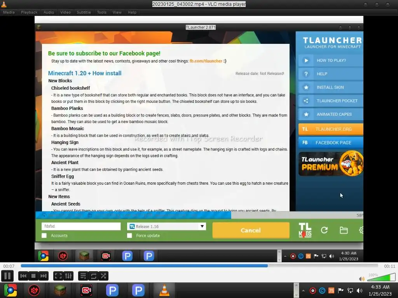The image size is (398, 298).
Task: Open the Minecraft grass block taskbar icon
Action: 60,290
